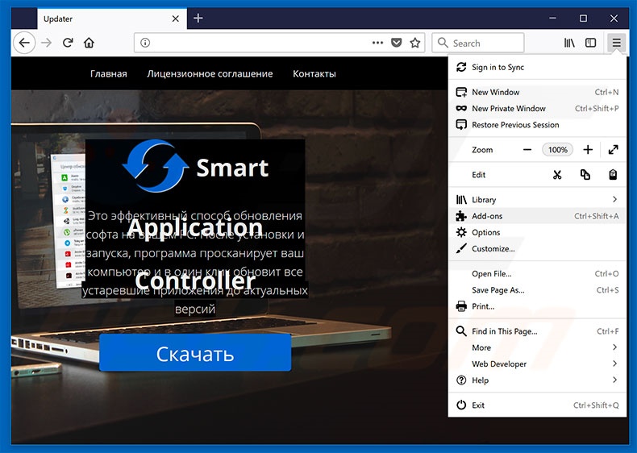Toggle the sidebar view icon
Screen dimensions: 637x453
[x=591, y=43]
